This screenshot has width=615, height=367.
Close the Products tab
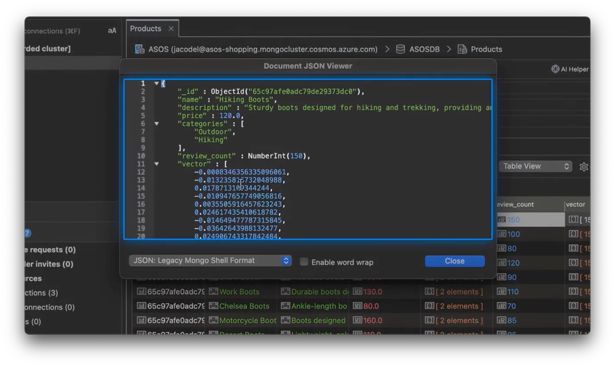[x=171, y=29]
